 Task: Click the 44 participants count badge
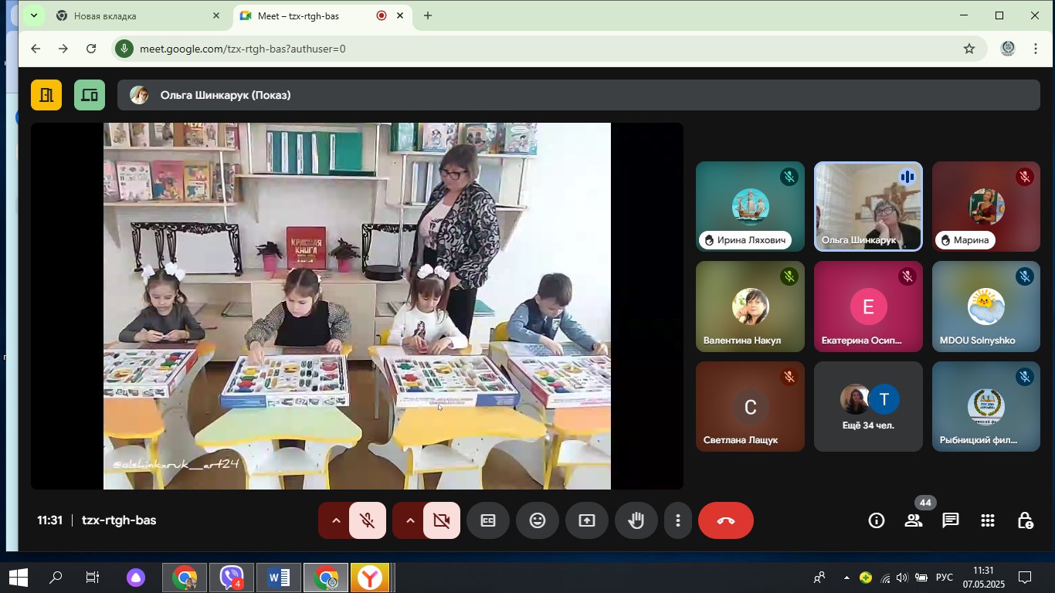[926, 503]
